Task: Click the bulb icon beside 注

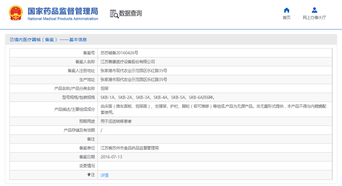Action: (x=89, y=175)
